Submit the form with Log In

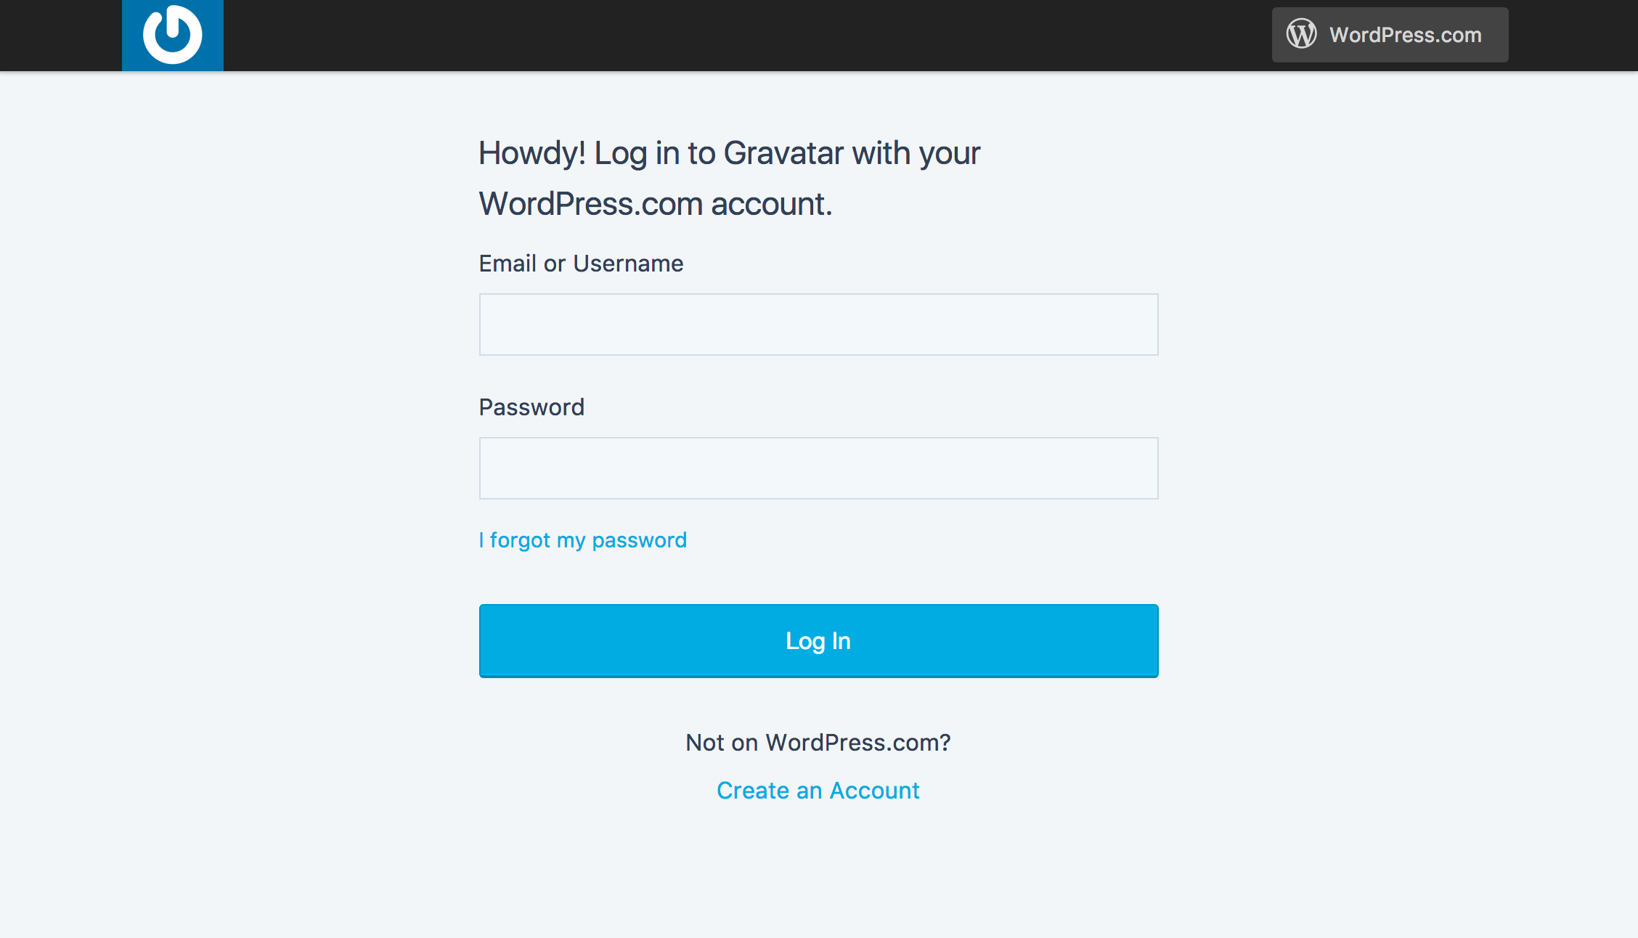(818, 640)
